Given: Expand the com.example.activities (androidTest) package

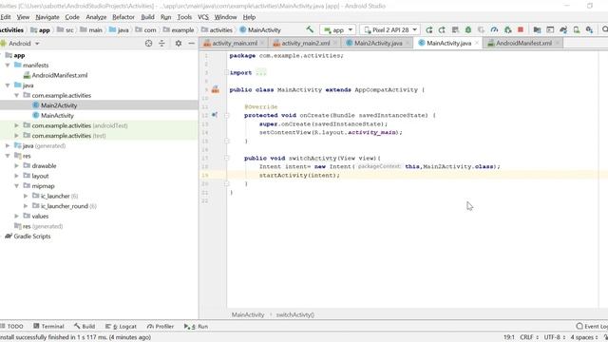Looking at the screenshot, I should [x=17, y=125].
